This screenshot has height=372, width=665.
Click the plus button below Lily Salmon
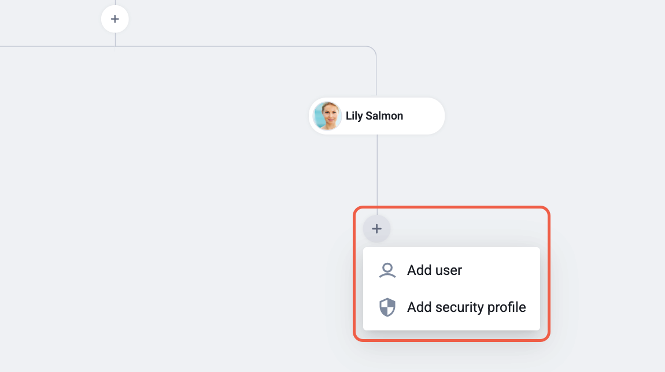coord(376,229)
